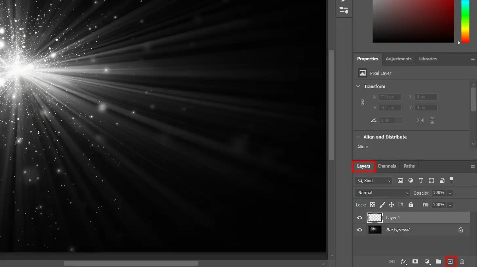
Task: Click the canvas horizontal scrollbar
Action: pos(131,263)
